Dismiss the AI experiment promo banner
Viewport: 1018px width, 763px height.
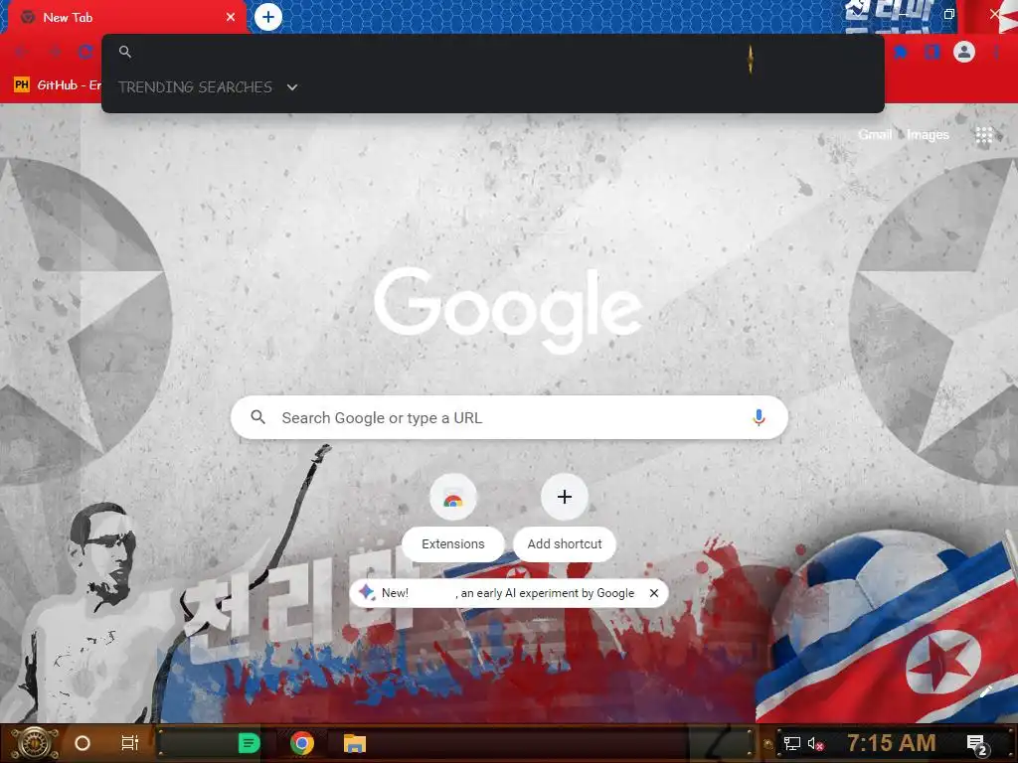click(654, 593)
